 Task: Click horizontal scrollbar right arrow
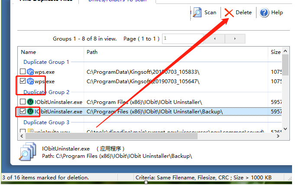click(x=278, y=136)
